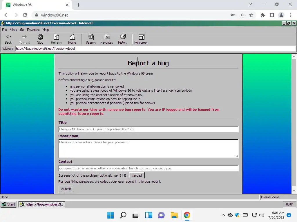Viewport: 297px width, 222px height.
Task: Go to Home in InternetE toolbar
Action: (x=72, y=39)
